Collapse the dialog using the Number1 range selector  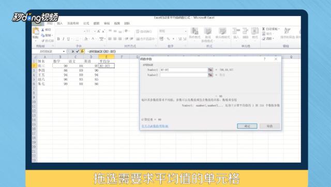click(210, 70)
